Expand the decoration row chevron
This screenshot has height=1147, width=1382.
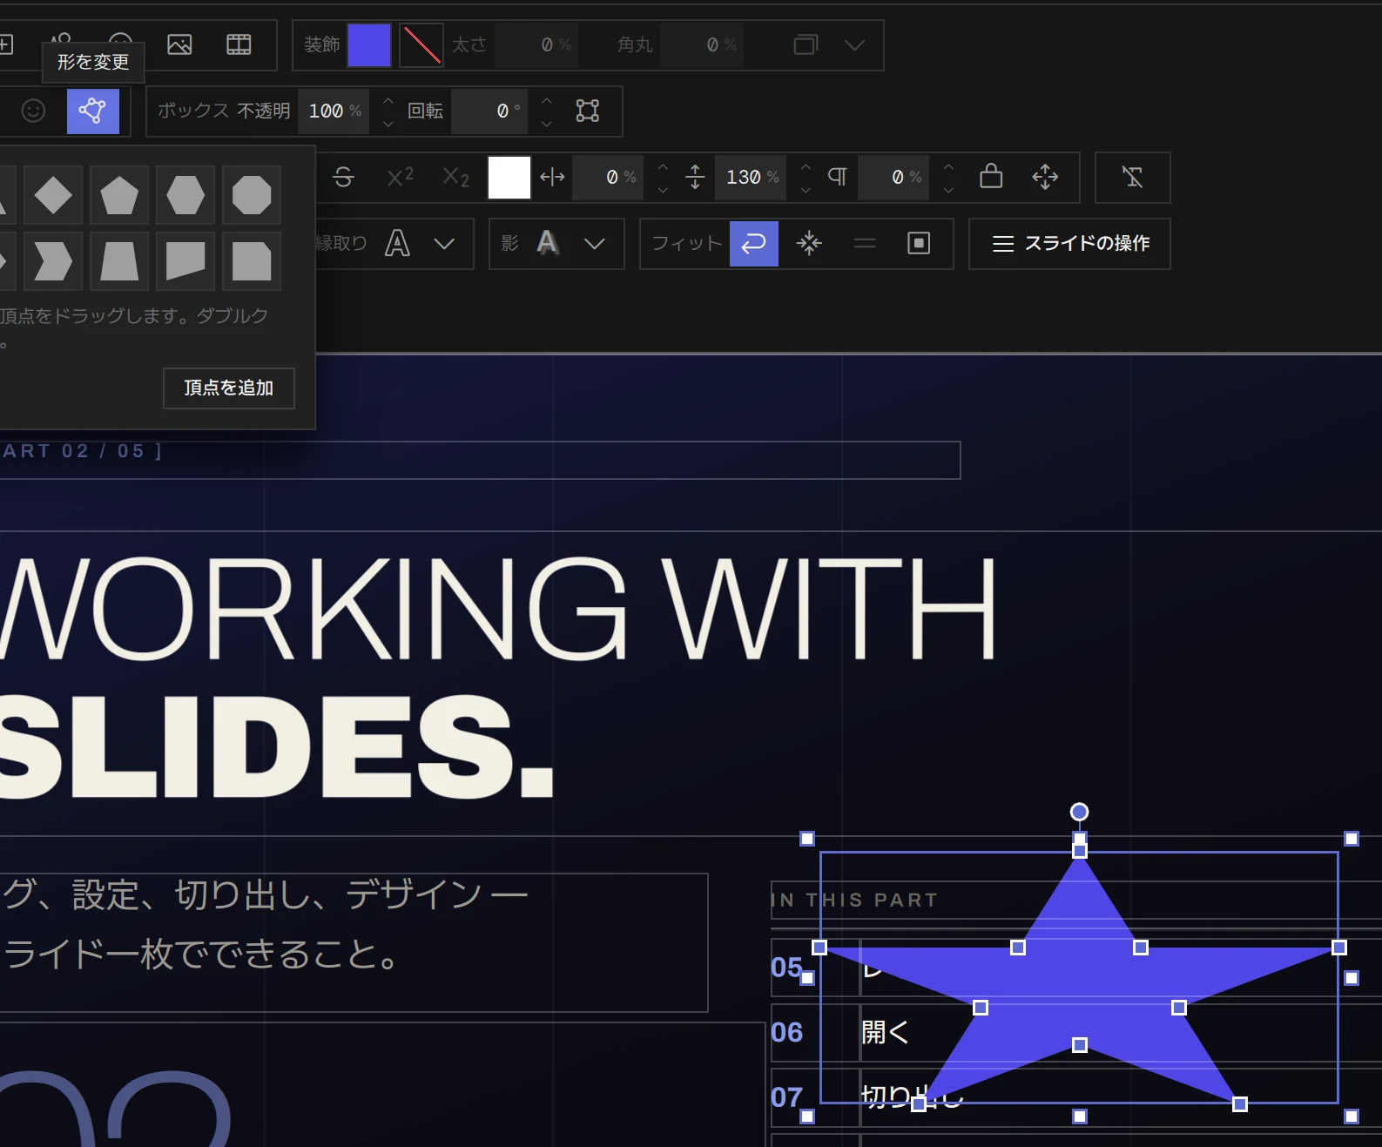click(854, 44)
